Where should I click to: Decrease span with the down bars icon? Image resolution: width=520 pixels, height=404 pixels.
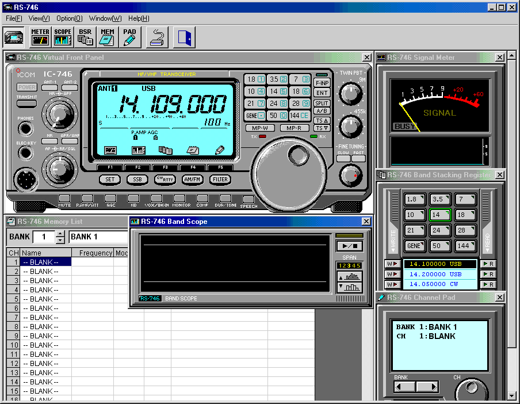(x=350, y=287)
